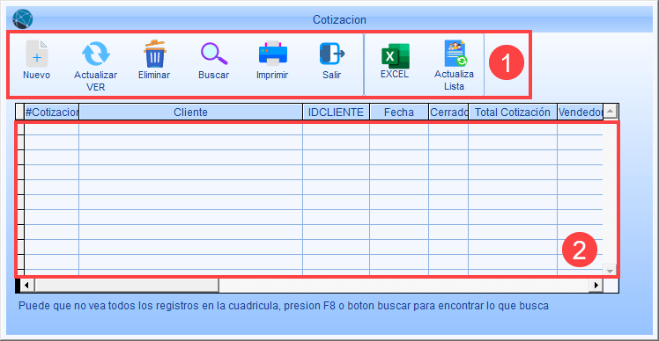Click the Nuevo new document icon
This screenshot has width=659, height=341.
pyautogui.click(x=37, y=54)
